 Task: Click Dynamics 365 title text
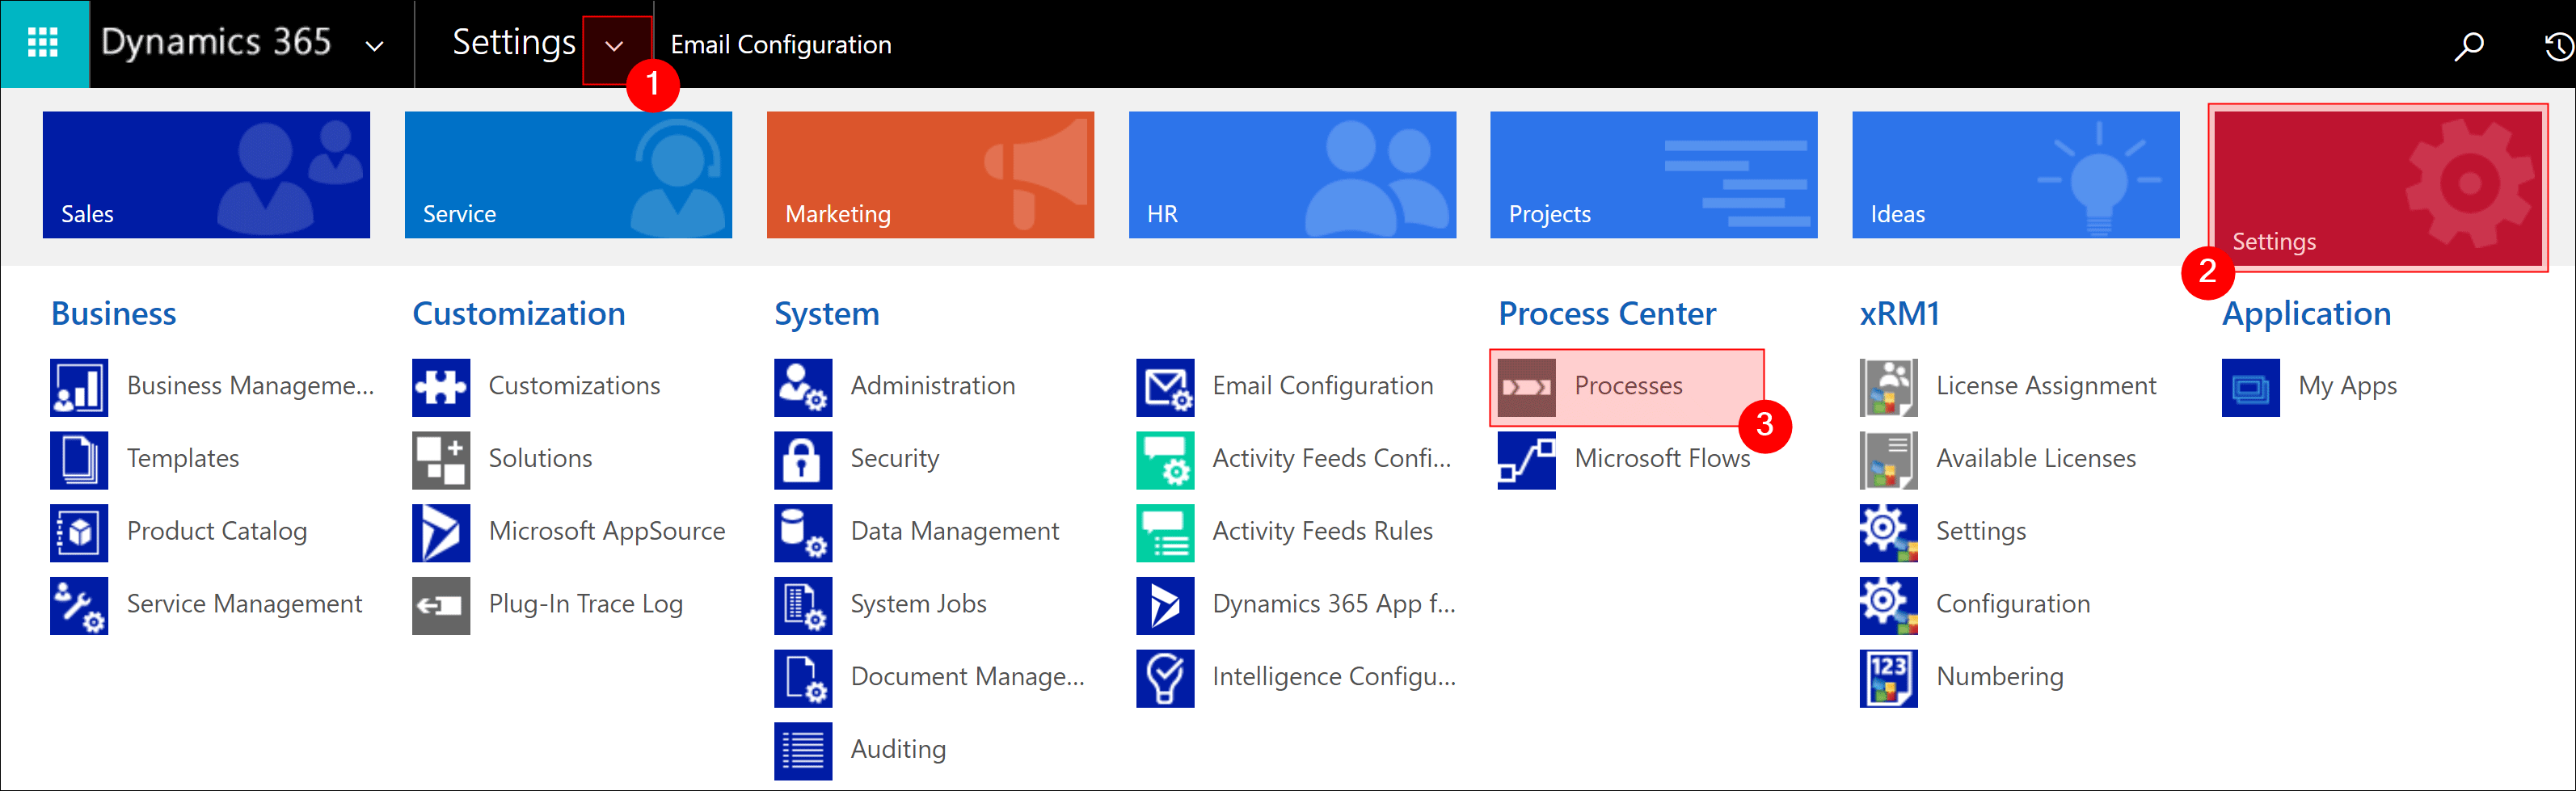216,42
